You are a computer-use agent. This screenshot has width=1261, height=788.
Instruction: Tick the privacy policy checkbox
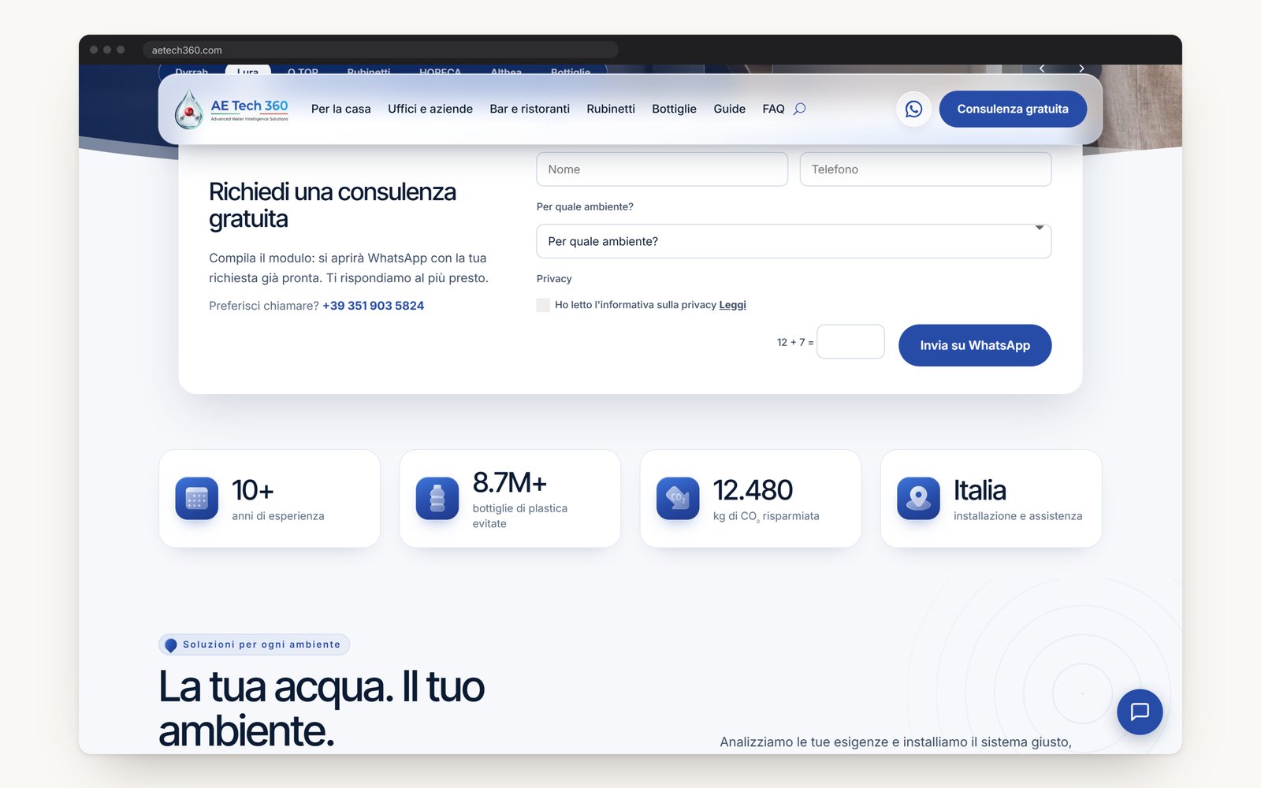point(543,305)
